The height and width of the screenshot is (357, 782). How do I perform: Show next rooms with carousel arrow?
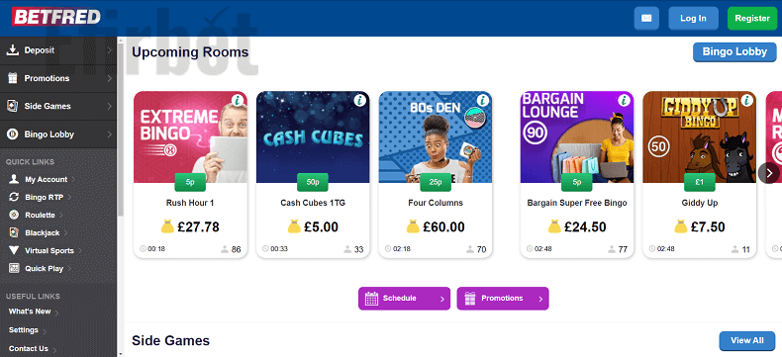pos(769,173)
